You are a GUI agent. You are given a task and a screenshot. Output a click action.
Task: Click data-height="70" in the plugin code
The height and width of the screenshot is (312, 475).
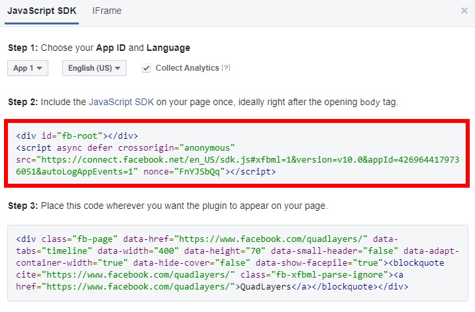[x=225, y=251]
